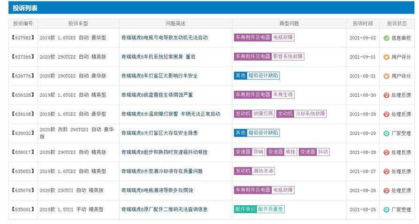Image resolution: width=419 pixels, height=224 pixels.
Task: Click the 车身生锈 issue tag
Action: click(283, 94)
